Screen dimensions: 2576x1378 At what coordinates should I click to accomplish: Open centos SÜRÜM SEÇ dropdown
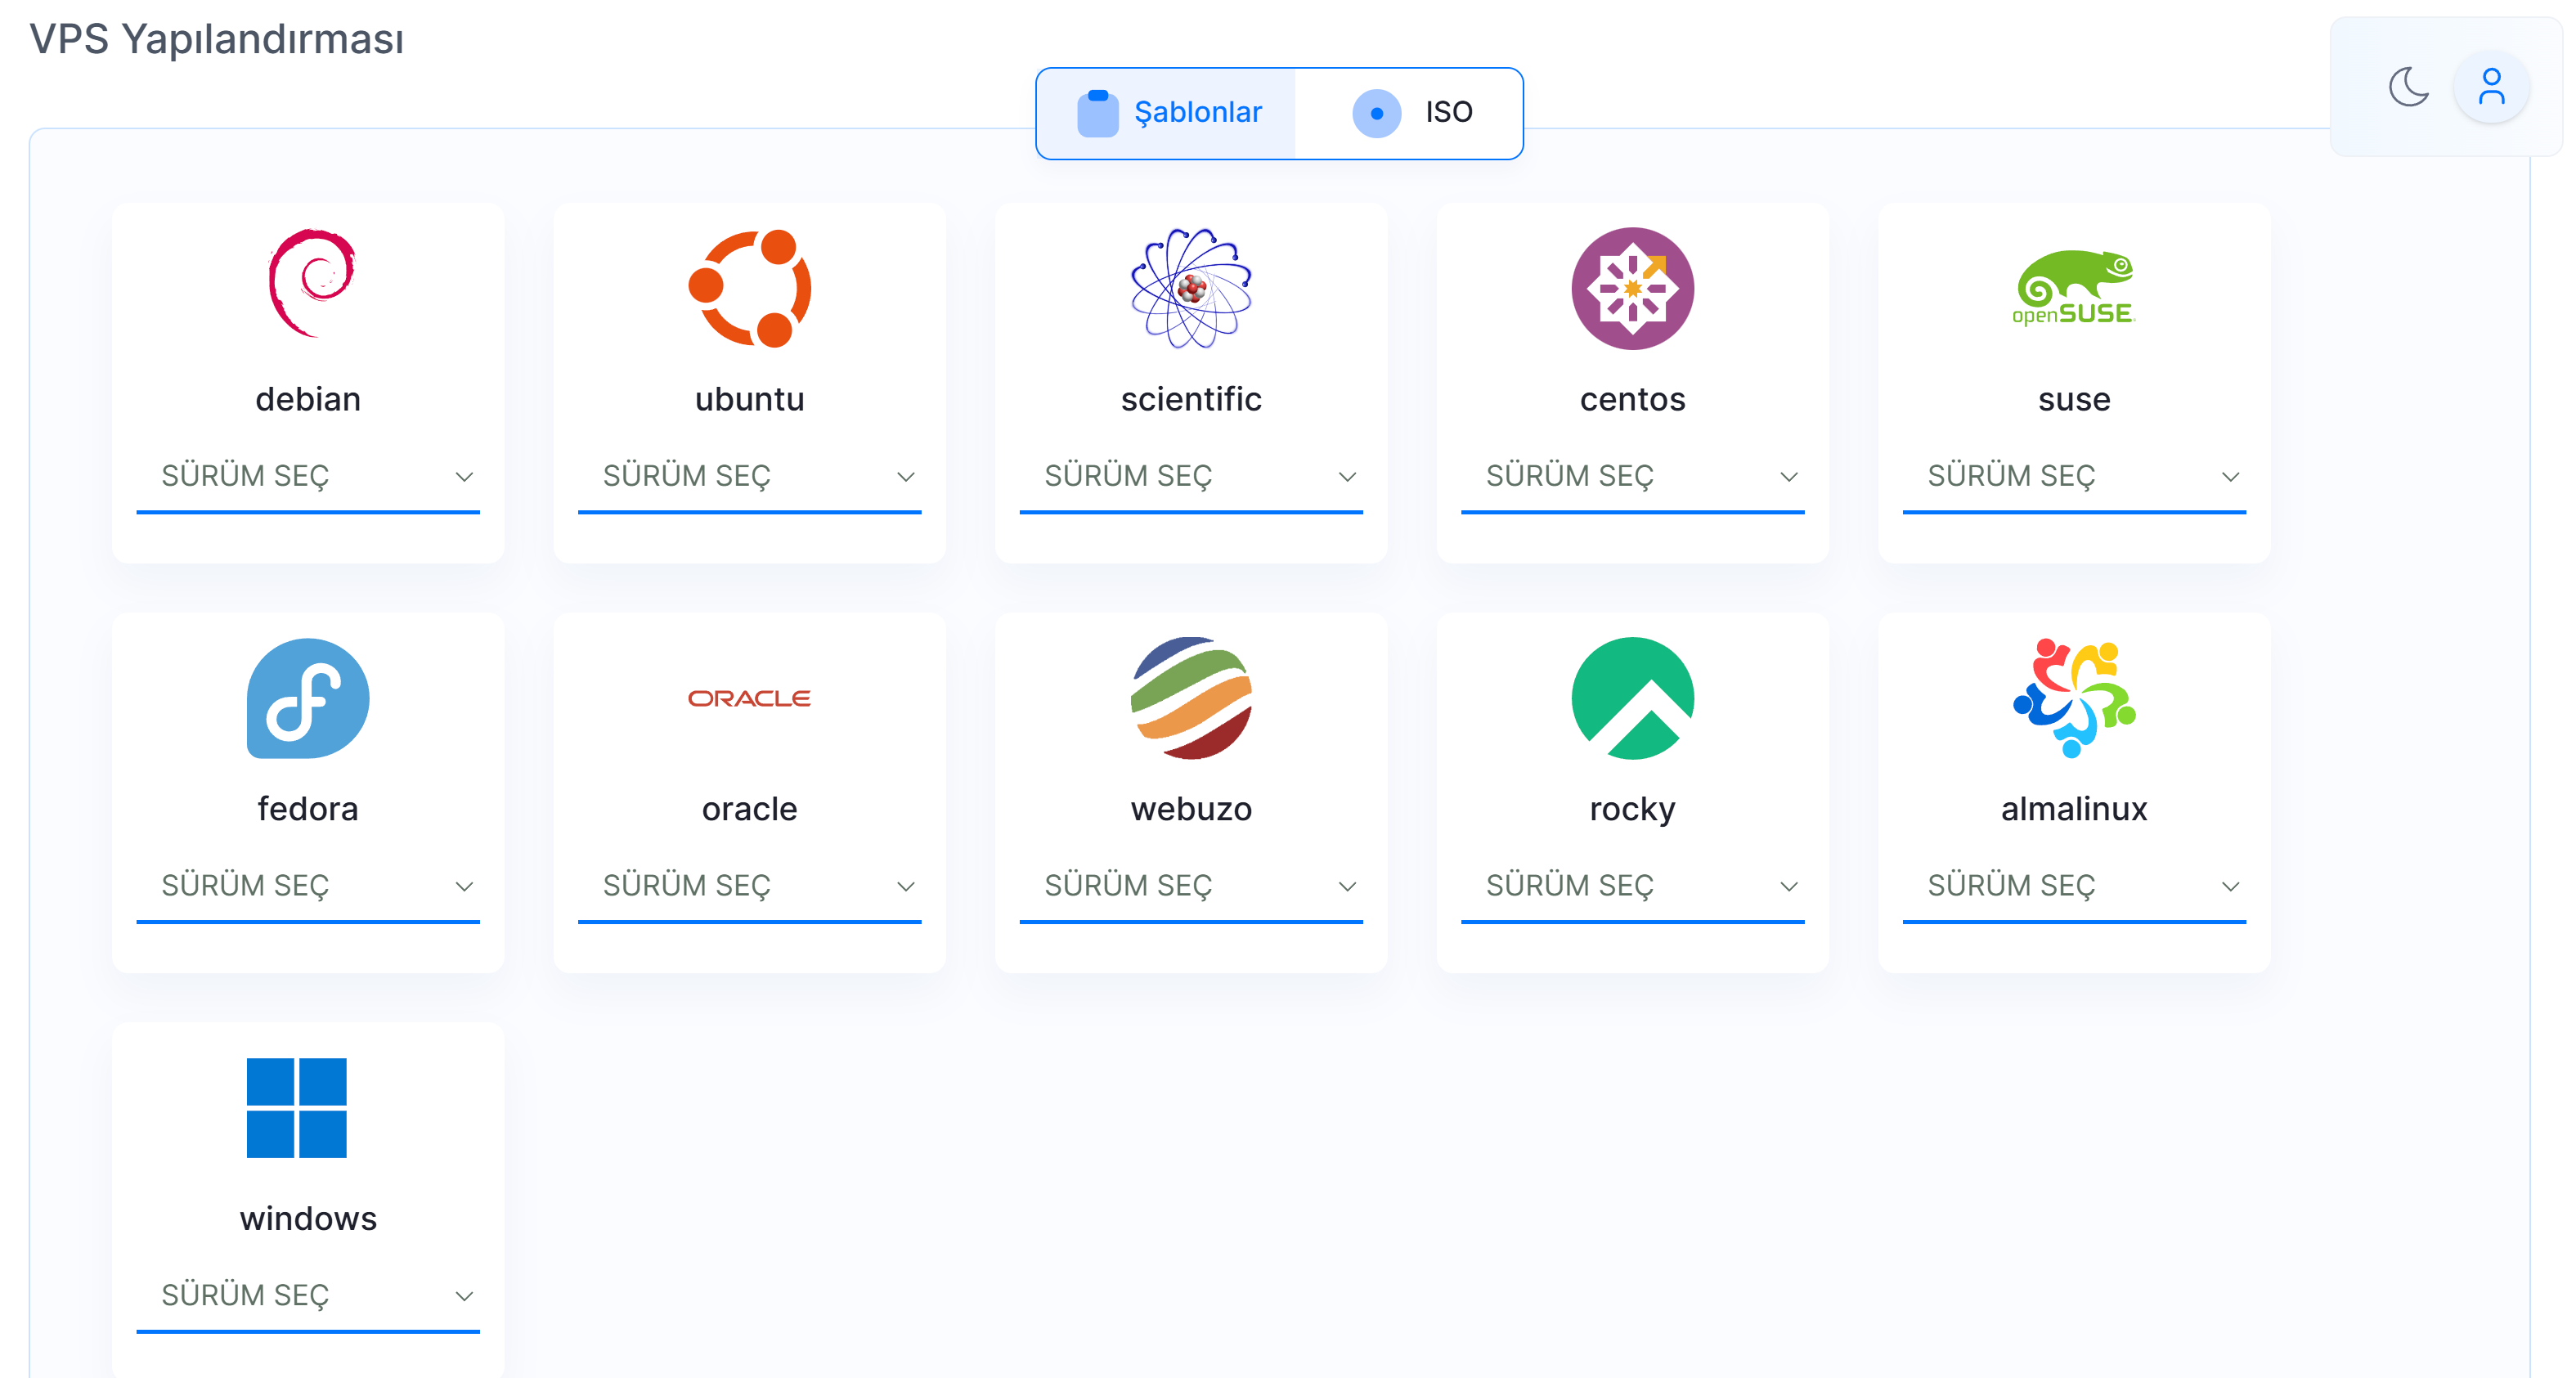(x=1632, y=477)
